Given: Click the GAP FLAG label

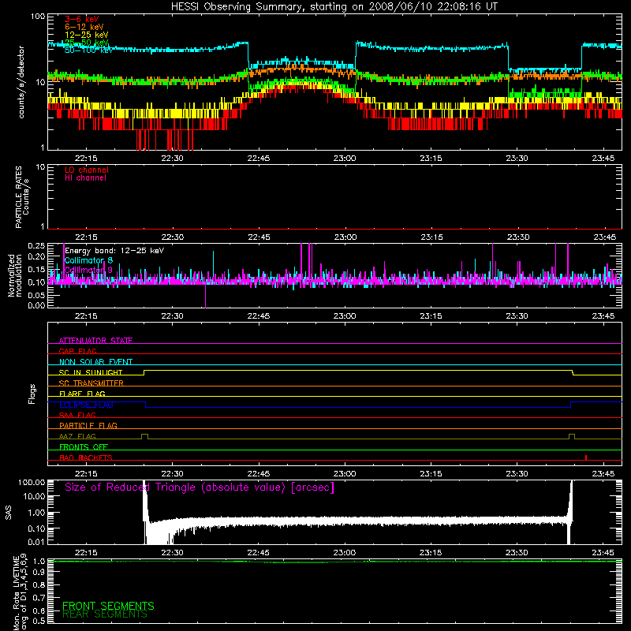Looking at the screenshot, I should [77, 351].
